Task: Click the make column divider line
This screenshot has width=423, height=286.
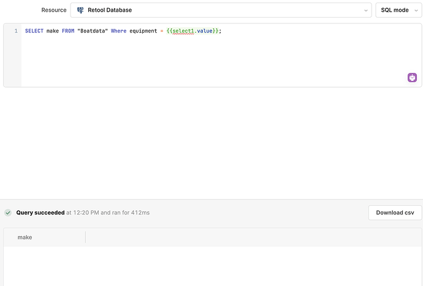Action: click(x=85, y=237)
